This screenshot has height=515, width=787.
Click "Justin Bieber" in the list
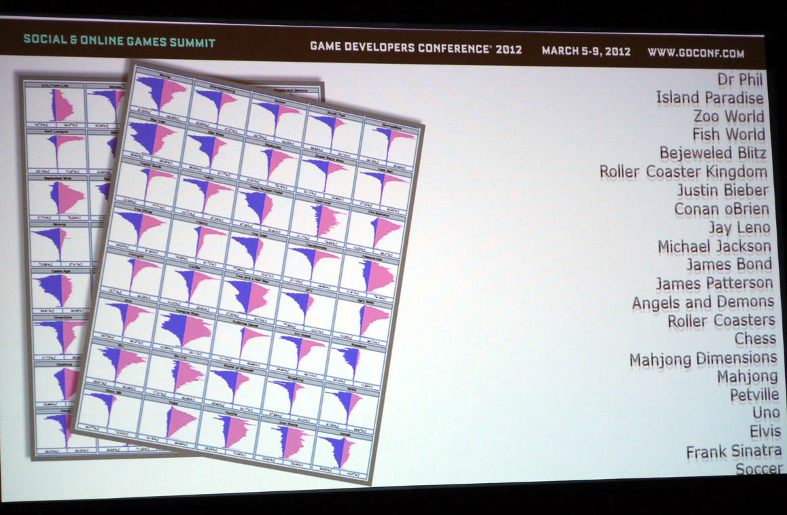pyautogui.click(x=722, y=190)
